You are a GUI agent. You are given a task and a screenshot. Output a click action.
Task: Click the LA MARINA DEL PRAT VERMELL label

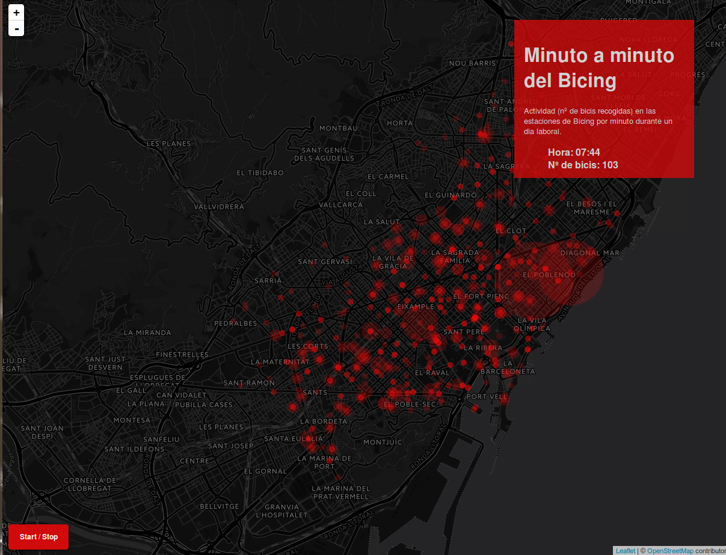(342, 492)
